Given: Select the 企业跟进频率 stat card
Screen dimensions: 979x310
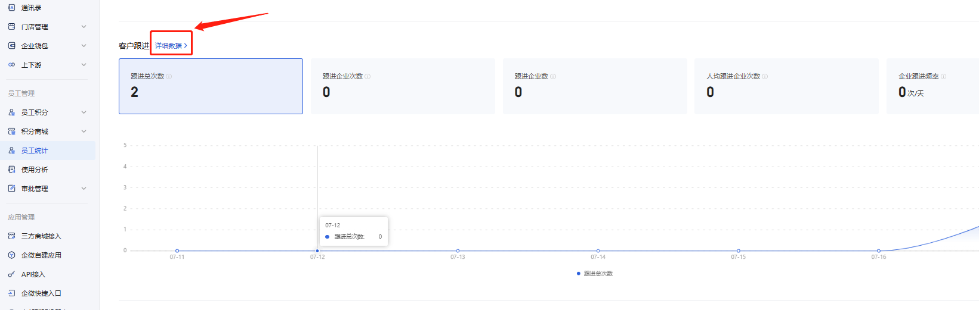Looking at the screenshot, I should click(x=932, y=86).
